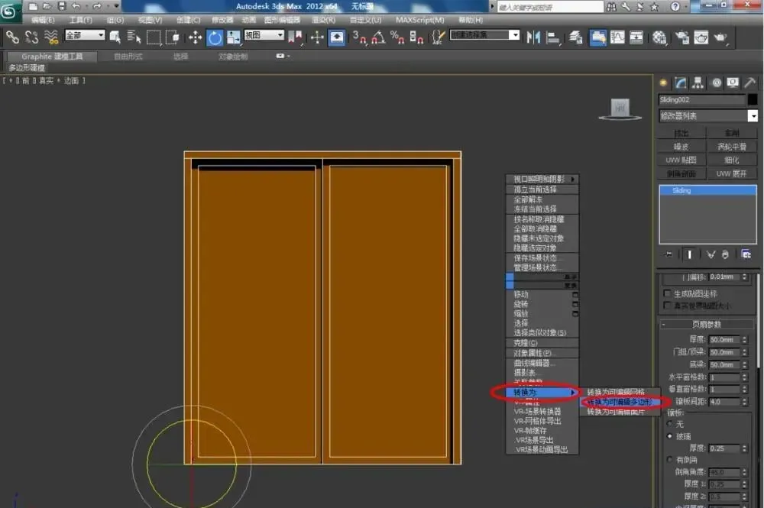
Task: Enable the 生成贴图坐标 checkbox
Action: pos(668,293)
